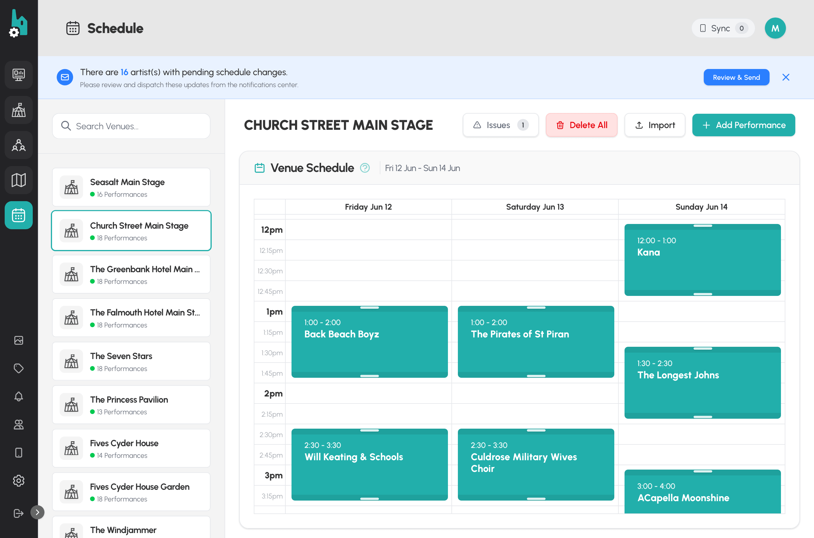
Task: Grab the top resize handle of Kana block
Action: point(703,226)
